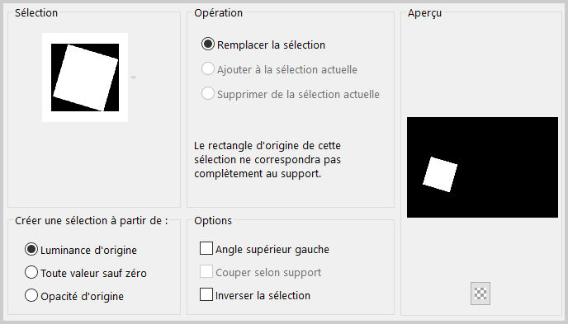Enable the Angle supérieur gauche checkbox

click(x=206, y=248)
